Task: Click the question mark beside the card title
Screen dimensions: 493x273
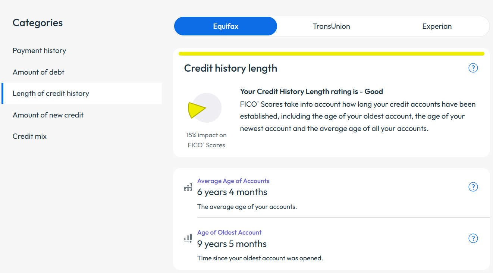Action: coord(473,68)
